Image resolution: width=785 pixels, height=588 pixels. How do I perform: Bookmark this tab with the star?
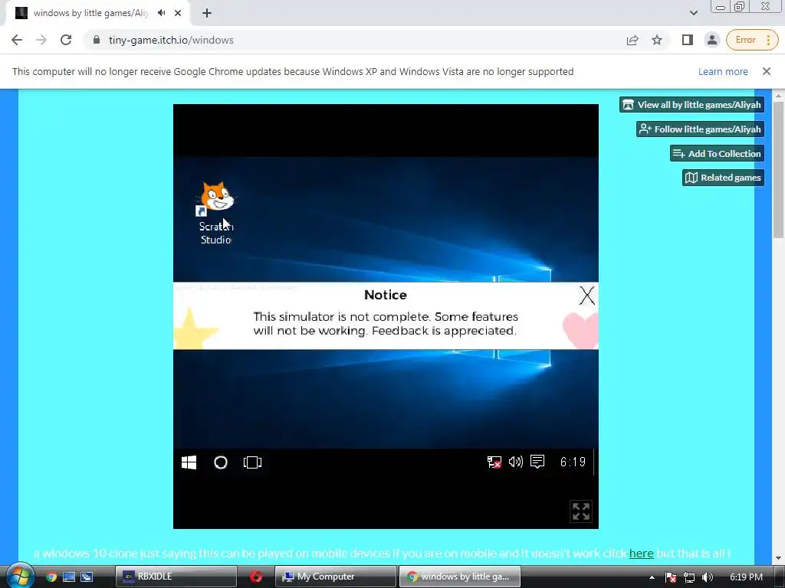[x=657, y=40]
